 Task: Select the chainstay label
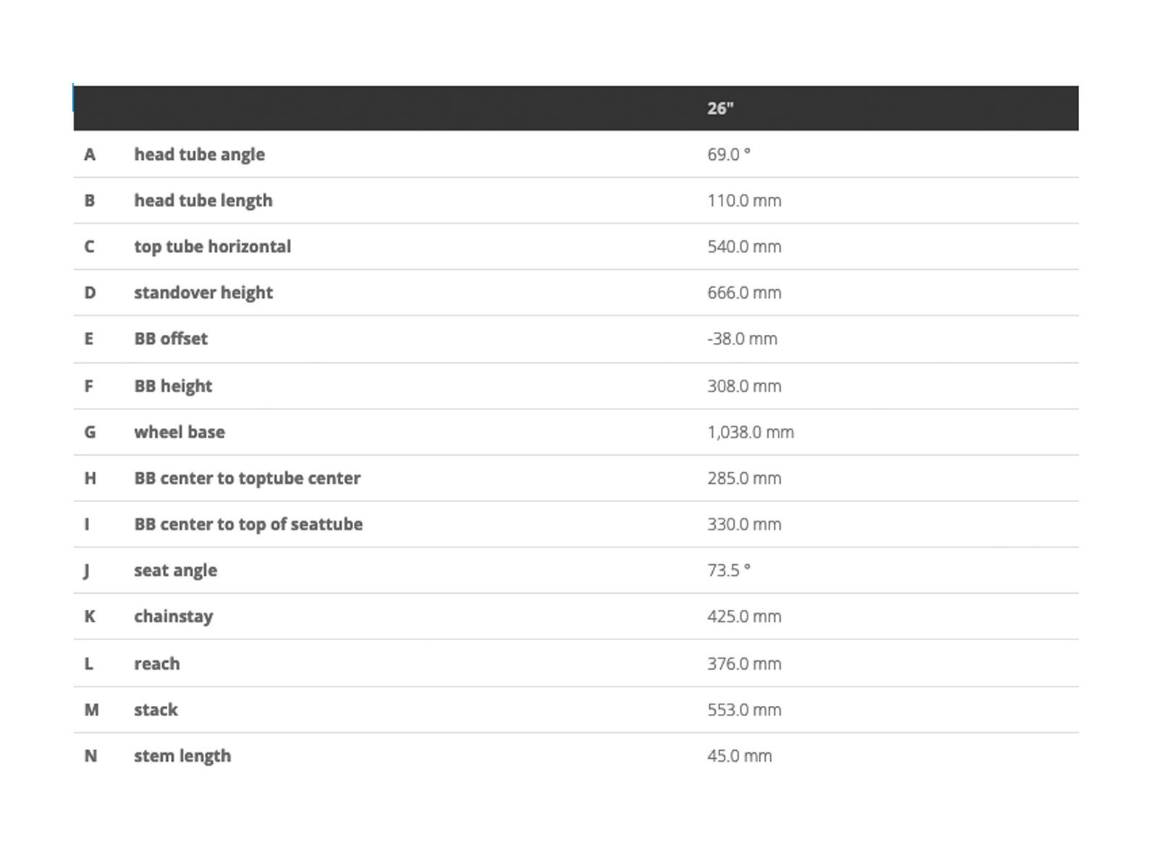click(173, 617)
